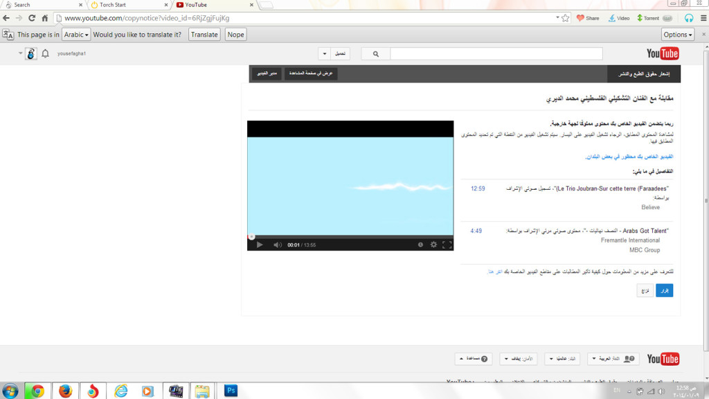
Task: Open the footer help button
Action: click(474, 359)
